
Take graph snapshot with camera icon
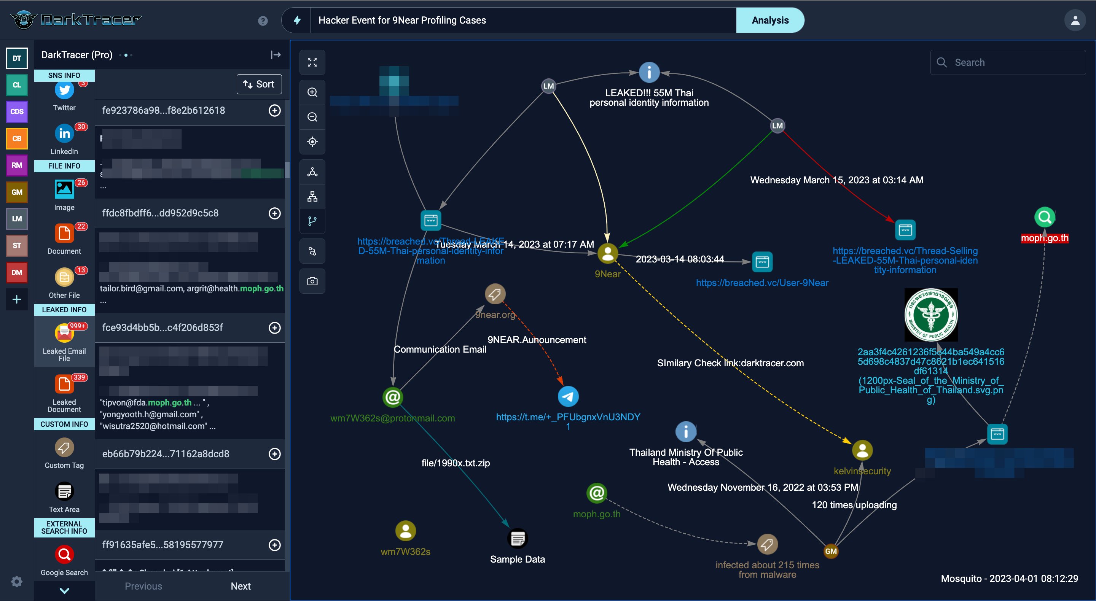point(312,281)
